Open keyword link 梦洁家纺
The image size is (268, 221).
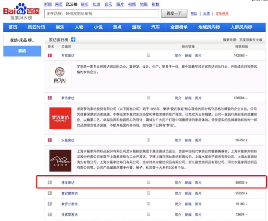tap(68, 98)
